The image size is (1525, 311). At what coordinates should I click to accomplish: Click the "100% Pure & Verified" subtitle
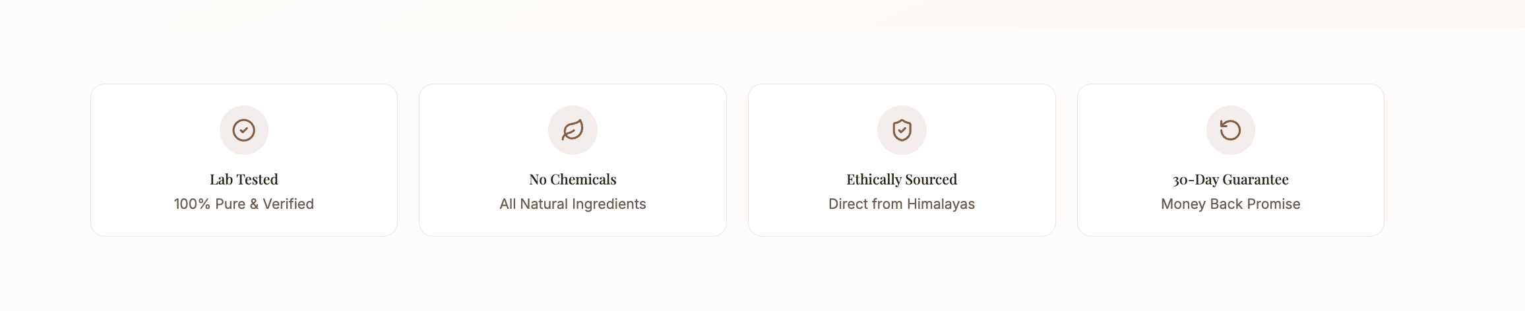(x=244, y=204)
